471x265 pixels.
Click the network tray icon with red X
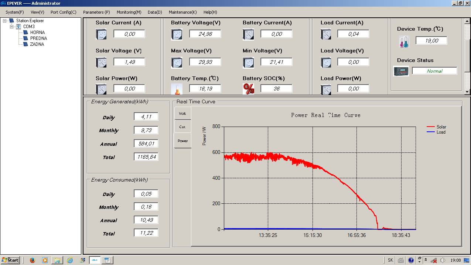434,260
